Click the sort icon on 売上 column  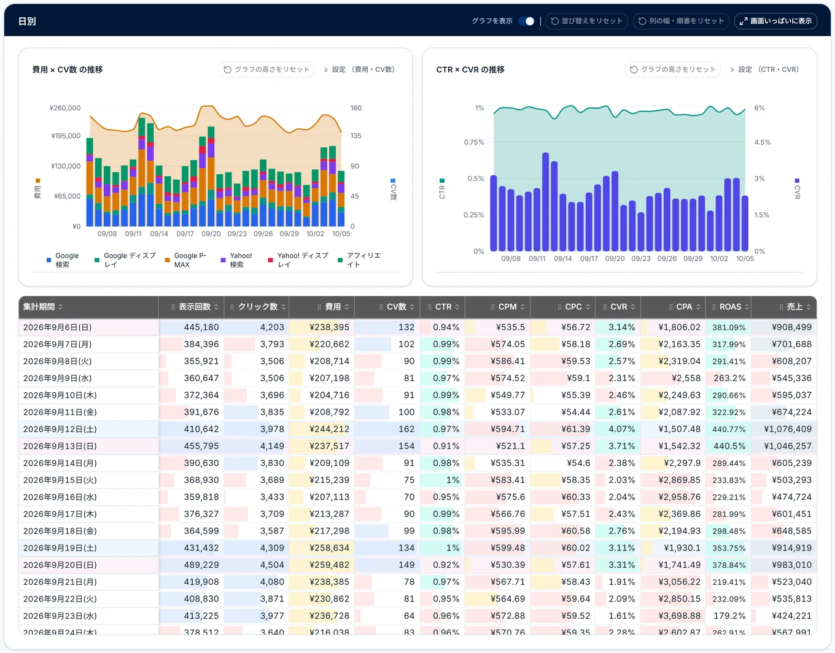[809, 307]
